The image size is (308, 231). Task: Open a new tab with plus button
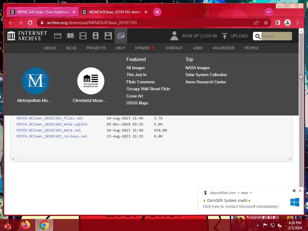157,12
